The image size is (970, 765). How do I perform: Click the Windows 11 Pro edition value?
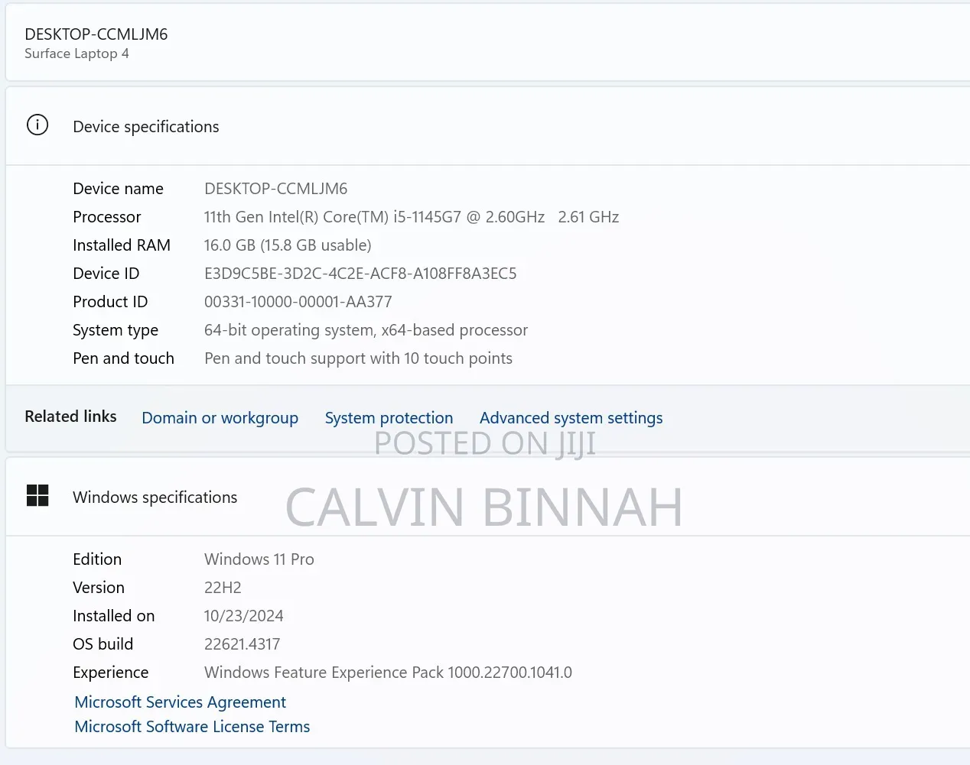pyautogui.click(x=259, y=559)
